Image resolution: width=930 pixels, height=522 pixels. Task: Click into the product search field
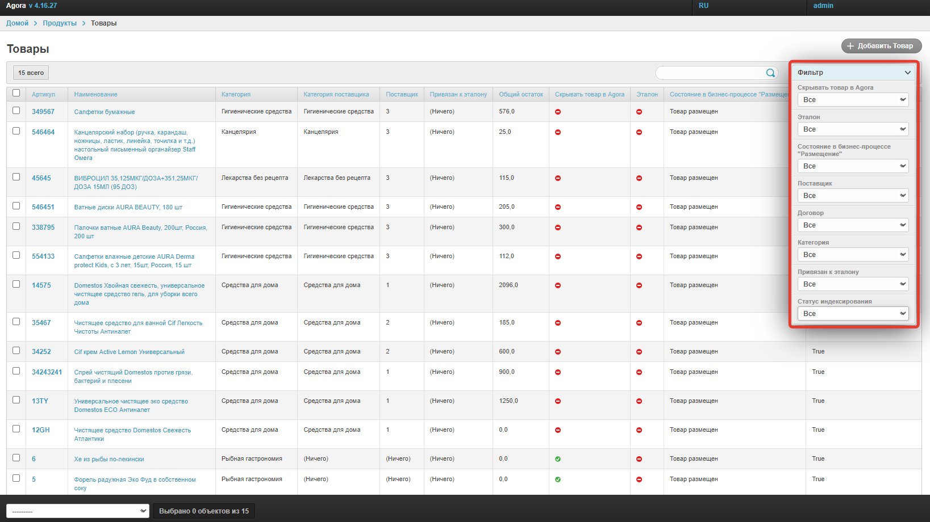point(710,73)
